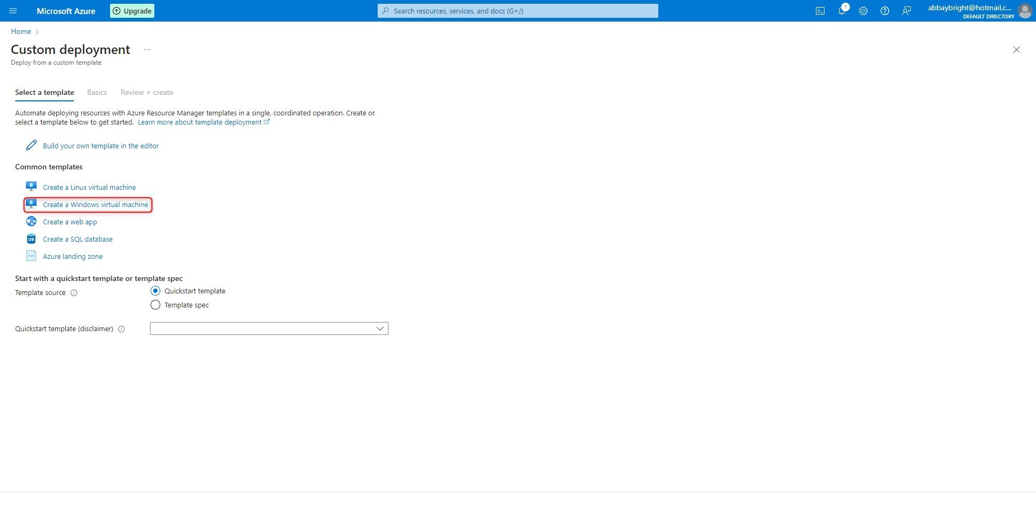Click the Azure landing zone link

[73, 256]
